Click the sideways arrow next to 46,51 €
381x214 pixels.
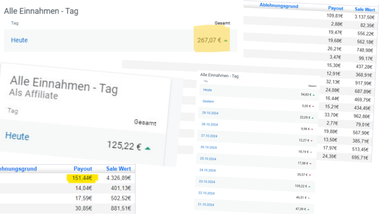point(309,198)
